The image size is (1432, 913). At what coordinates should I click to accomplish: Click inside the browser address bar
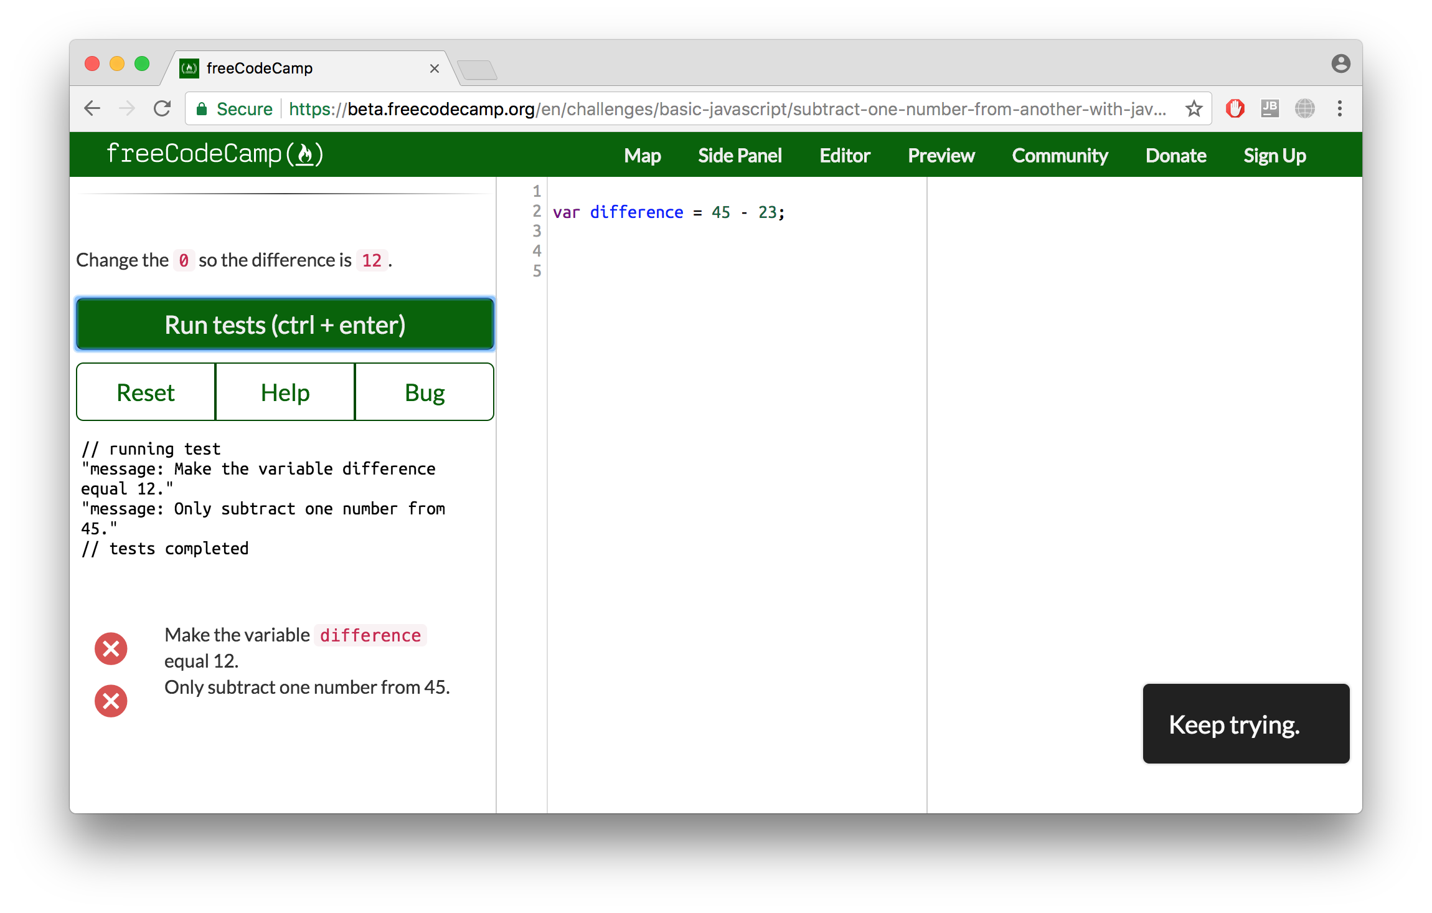(x=685, y=108)
